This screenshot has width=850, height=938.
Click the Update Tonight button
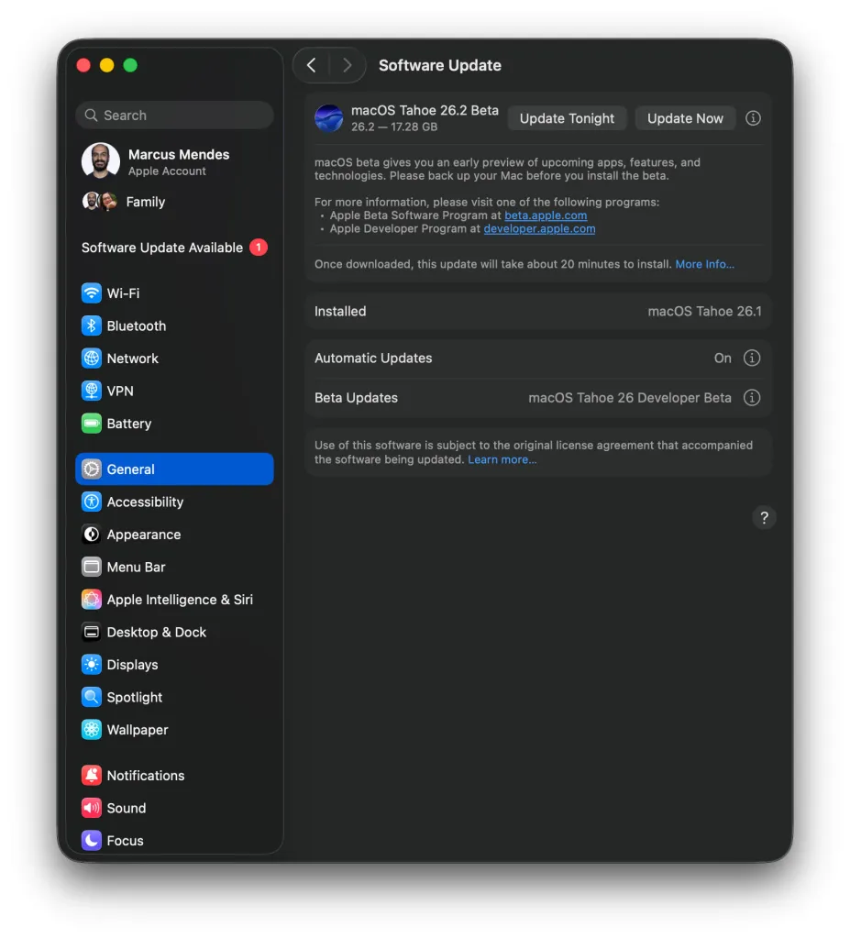tap(567, 118)
